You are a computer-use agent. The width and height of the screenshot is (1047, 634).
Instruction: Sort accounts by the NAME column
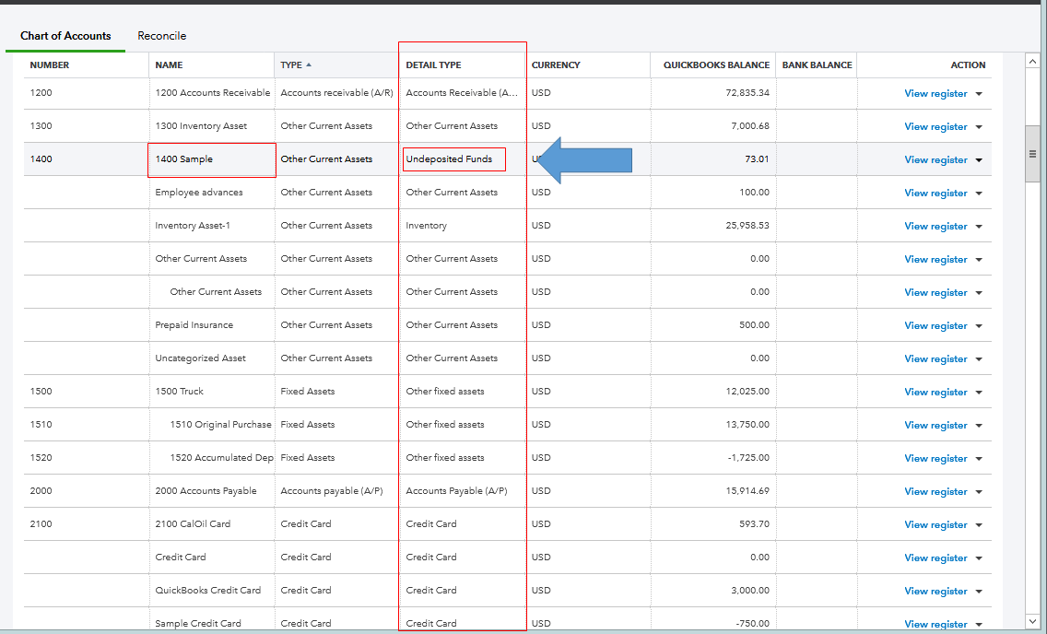pos(170,65)
